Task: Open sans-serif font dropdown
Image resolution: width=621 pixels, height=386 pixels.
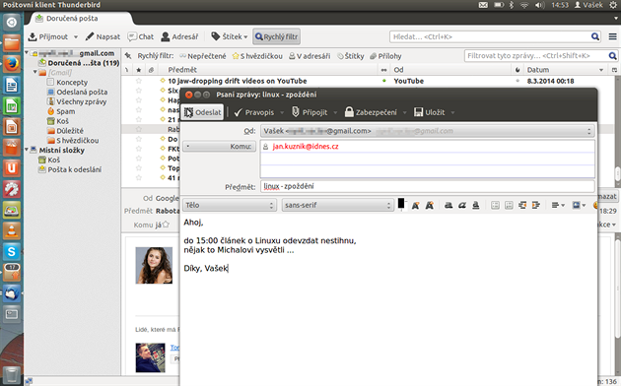Action: [337, 205]
